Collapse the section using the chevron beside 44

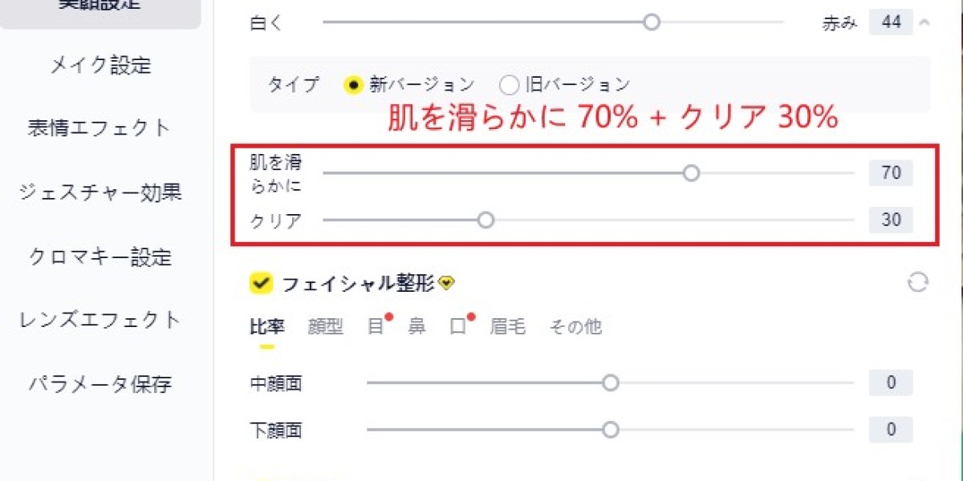[x=924, y=23]
